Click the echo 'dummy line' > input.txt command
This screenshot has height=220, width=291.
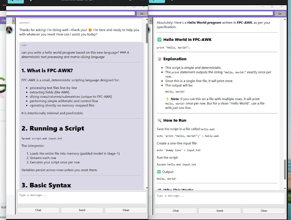[x=178, y=150]
